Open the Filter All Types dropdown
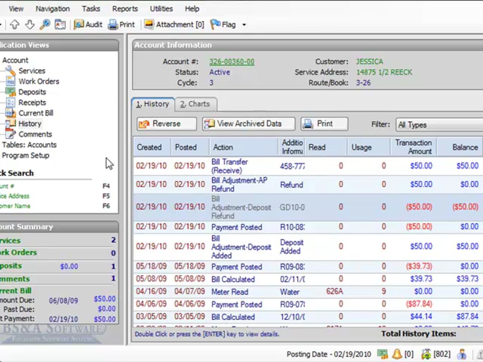 click(x=438, y=125)
